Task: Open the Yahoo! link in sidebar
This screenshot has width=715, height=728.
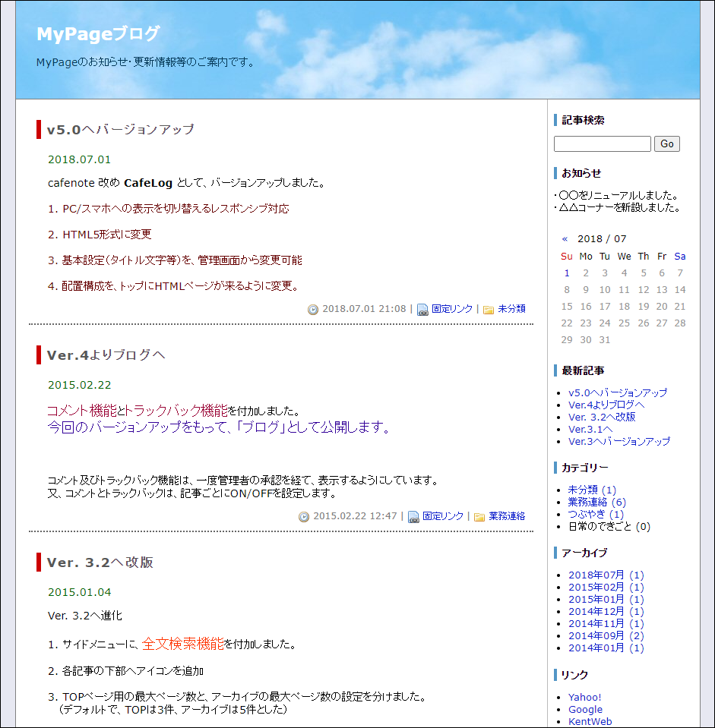Action: pyautogui.click(x=584, y=697)
